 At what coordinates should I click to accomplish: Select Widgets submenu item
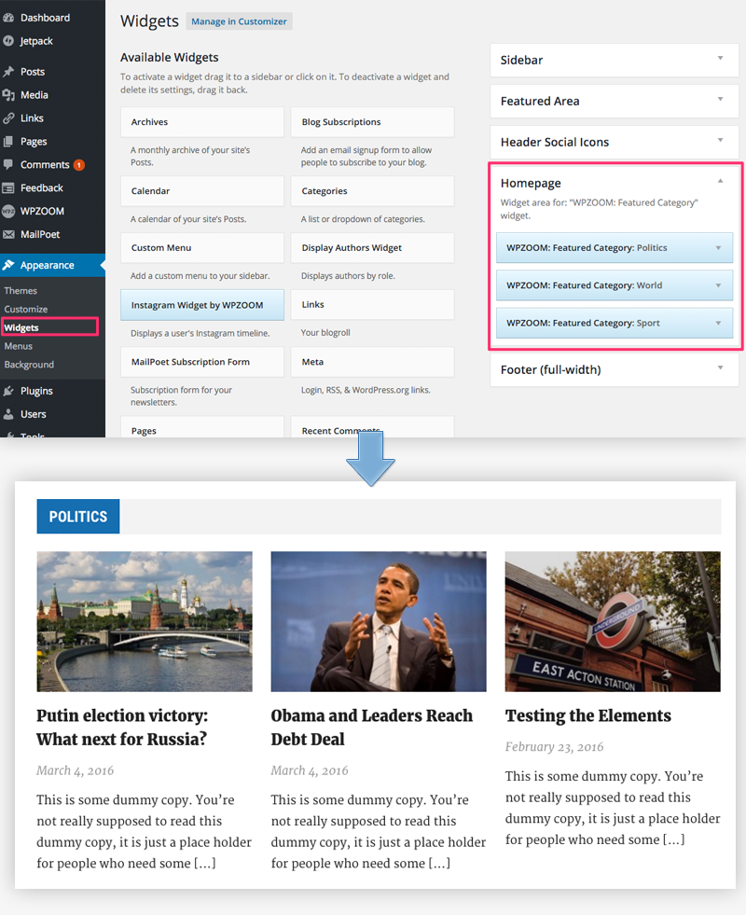click(21, 328)
